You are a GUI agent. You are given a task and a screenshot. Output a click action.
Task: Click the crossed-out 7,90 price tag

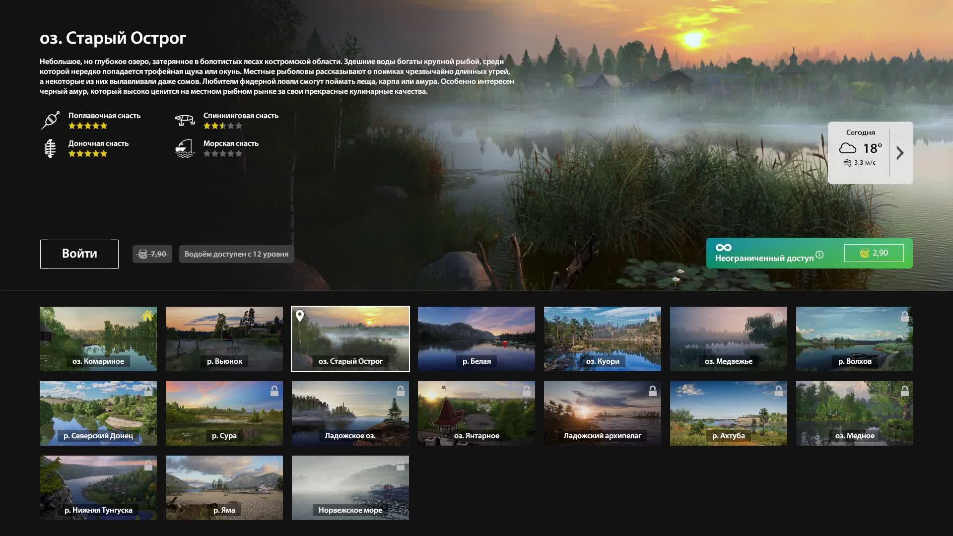pos(152,254)
